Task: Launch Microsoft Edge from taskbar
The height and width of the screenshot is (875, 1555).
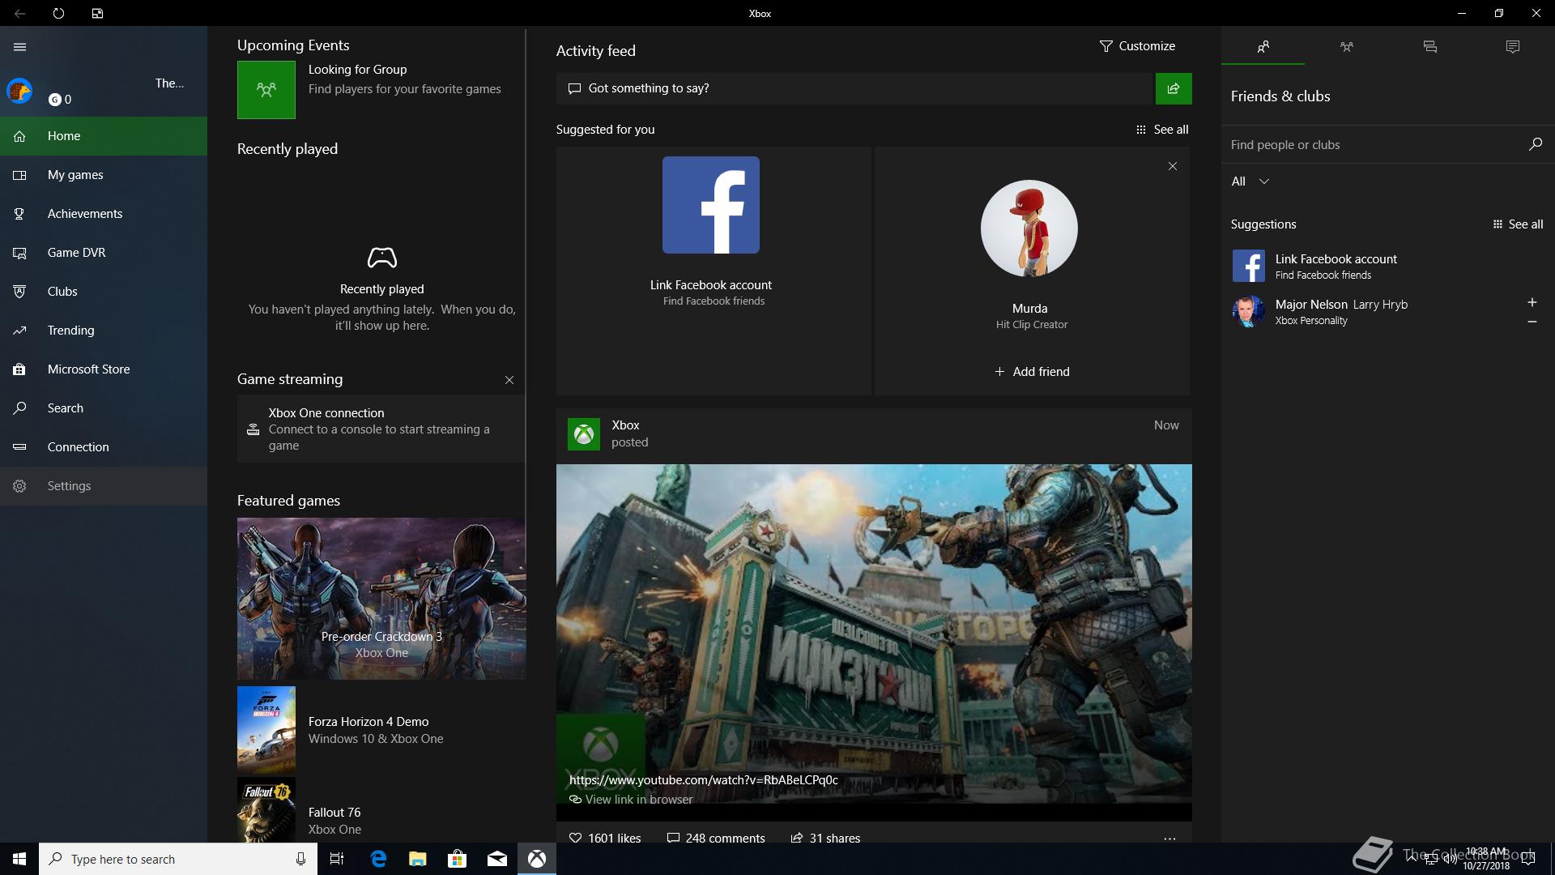Action: pyautogui.click(x=377, y=859)
